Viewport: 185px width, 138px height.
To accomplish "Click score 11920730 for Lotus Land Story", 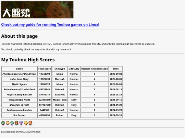I will 45,79.
